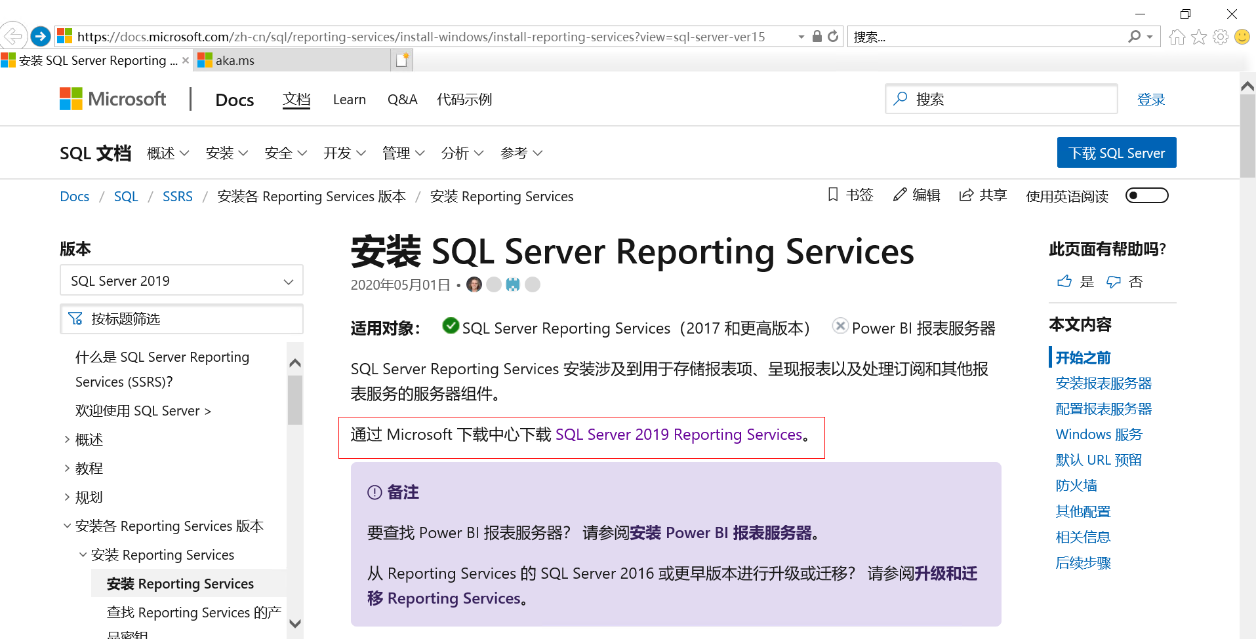Click the browser search magnifier icon

click(x=1134, y=37)
